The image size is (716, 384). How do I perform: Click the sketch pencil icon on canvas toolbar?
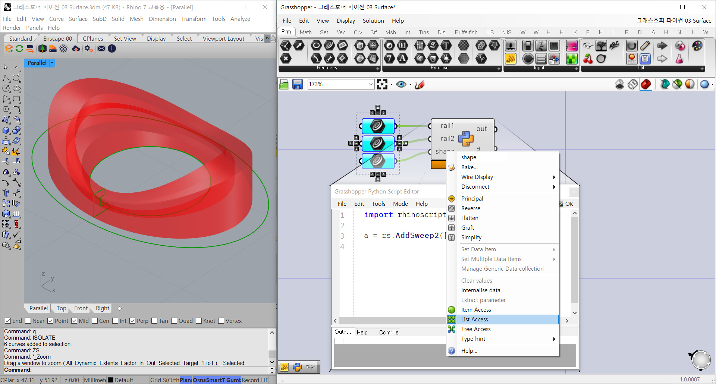tap(420, 84)
